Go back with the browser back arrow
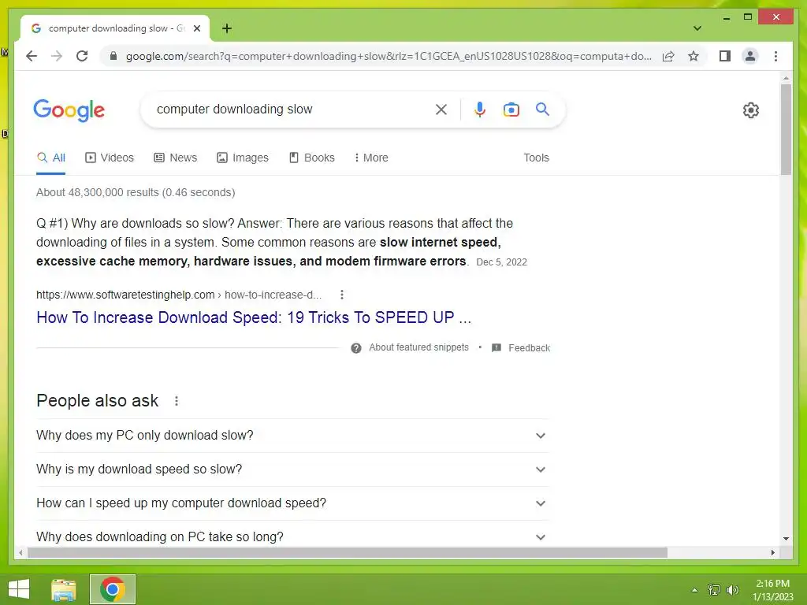Image resolution: width=807 pixels, height=605 pixels. (32, 56)
